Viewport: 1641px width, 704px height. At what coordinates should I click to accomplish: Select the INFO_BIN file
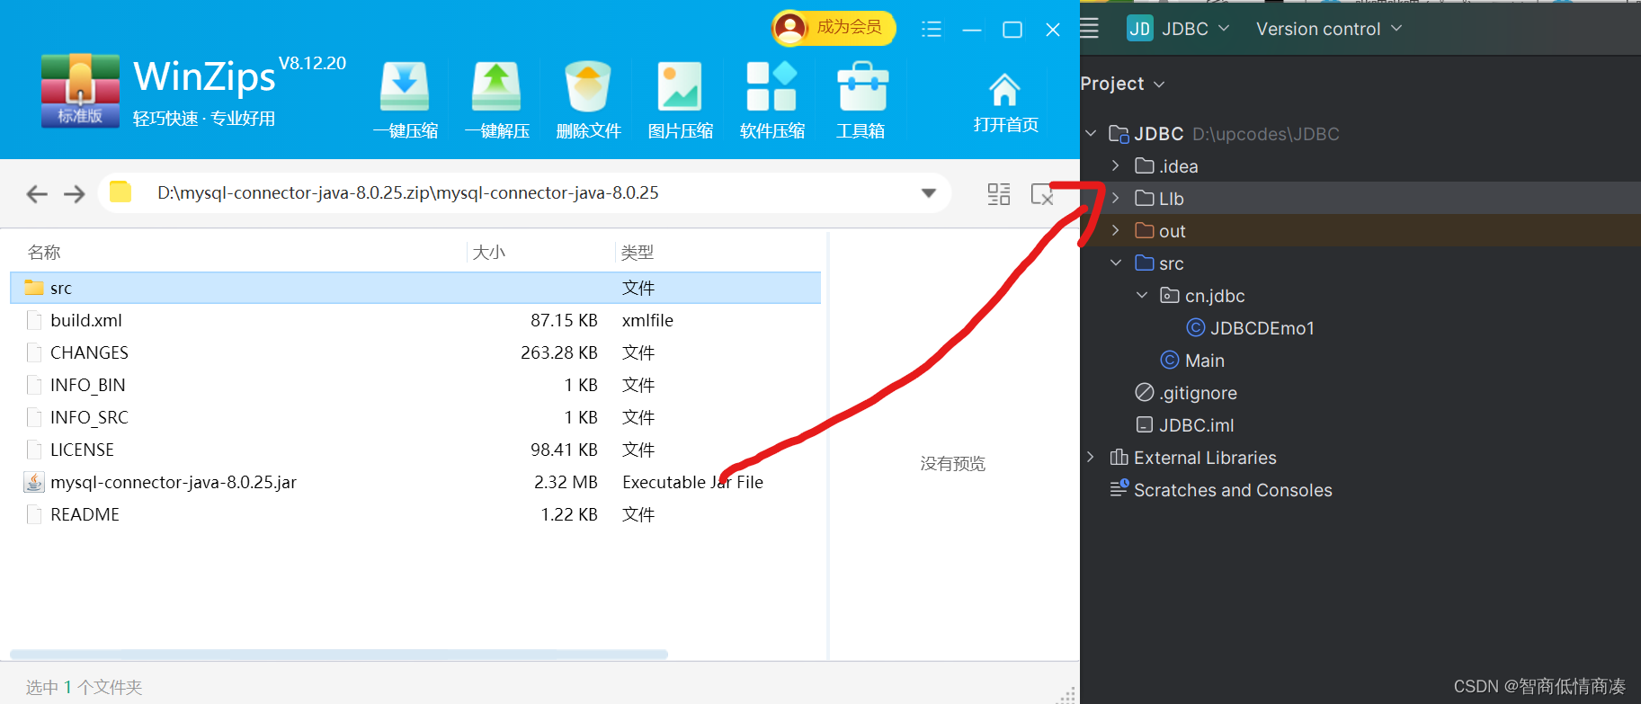pos(415,385)
